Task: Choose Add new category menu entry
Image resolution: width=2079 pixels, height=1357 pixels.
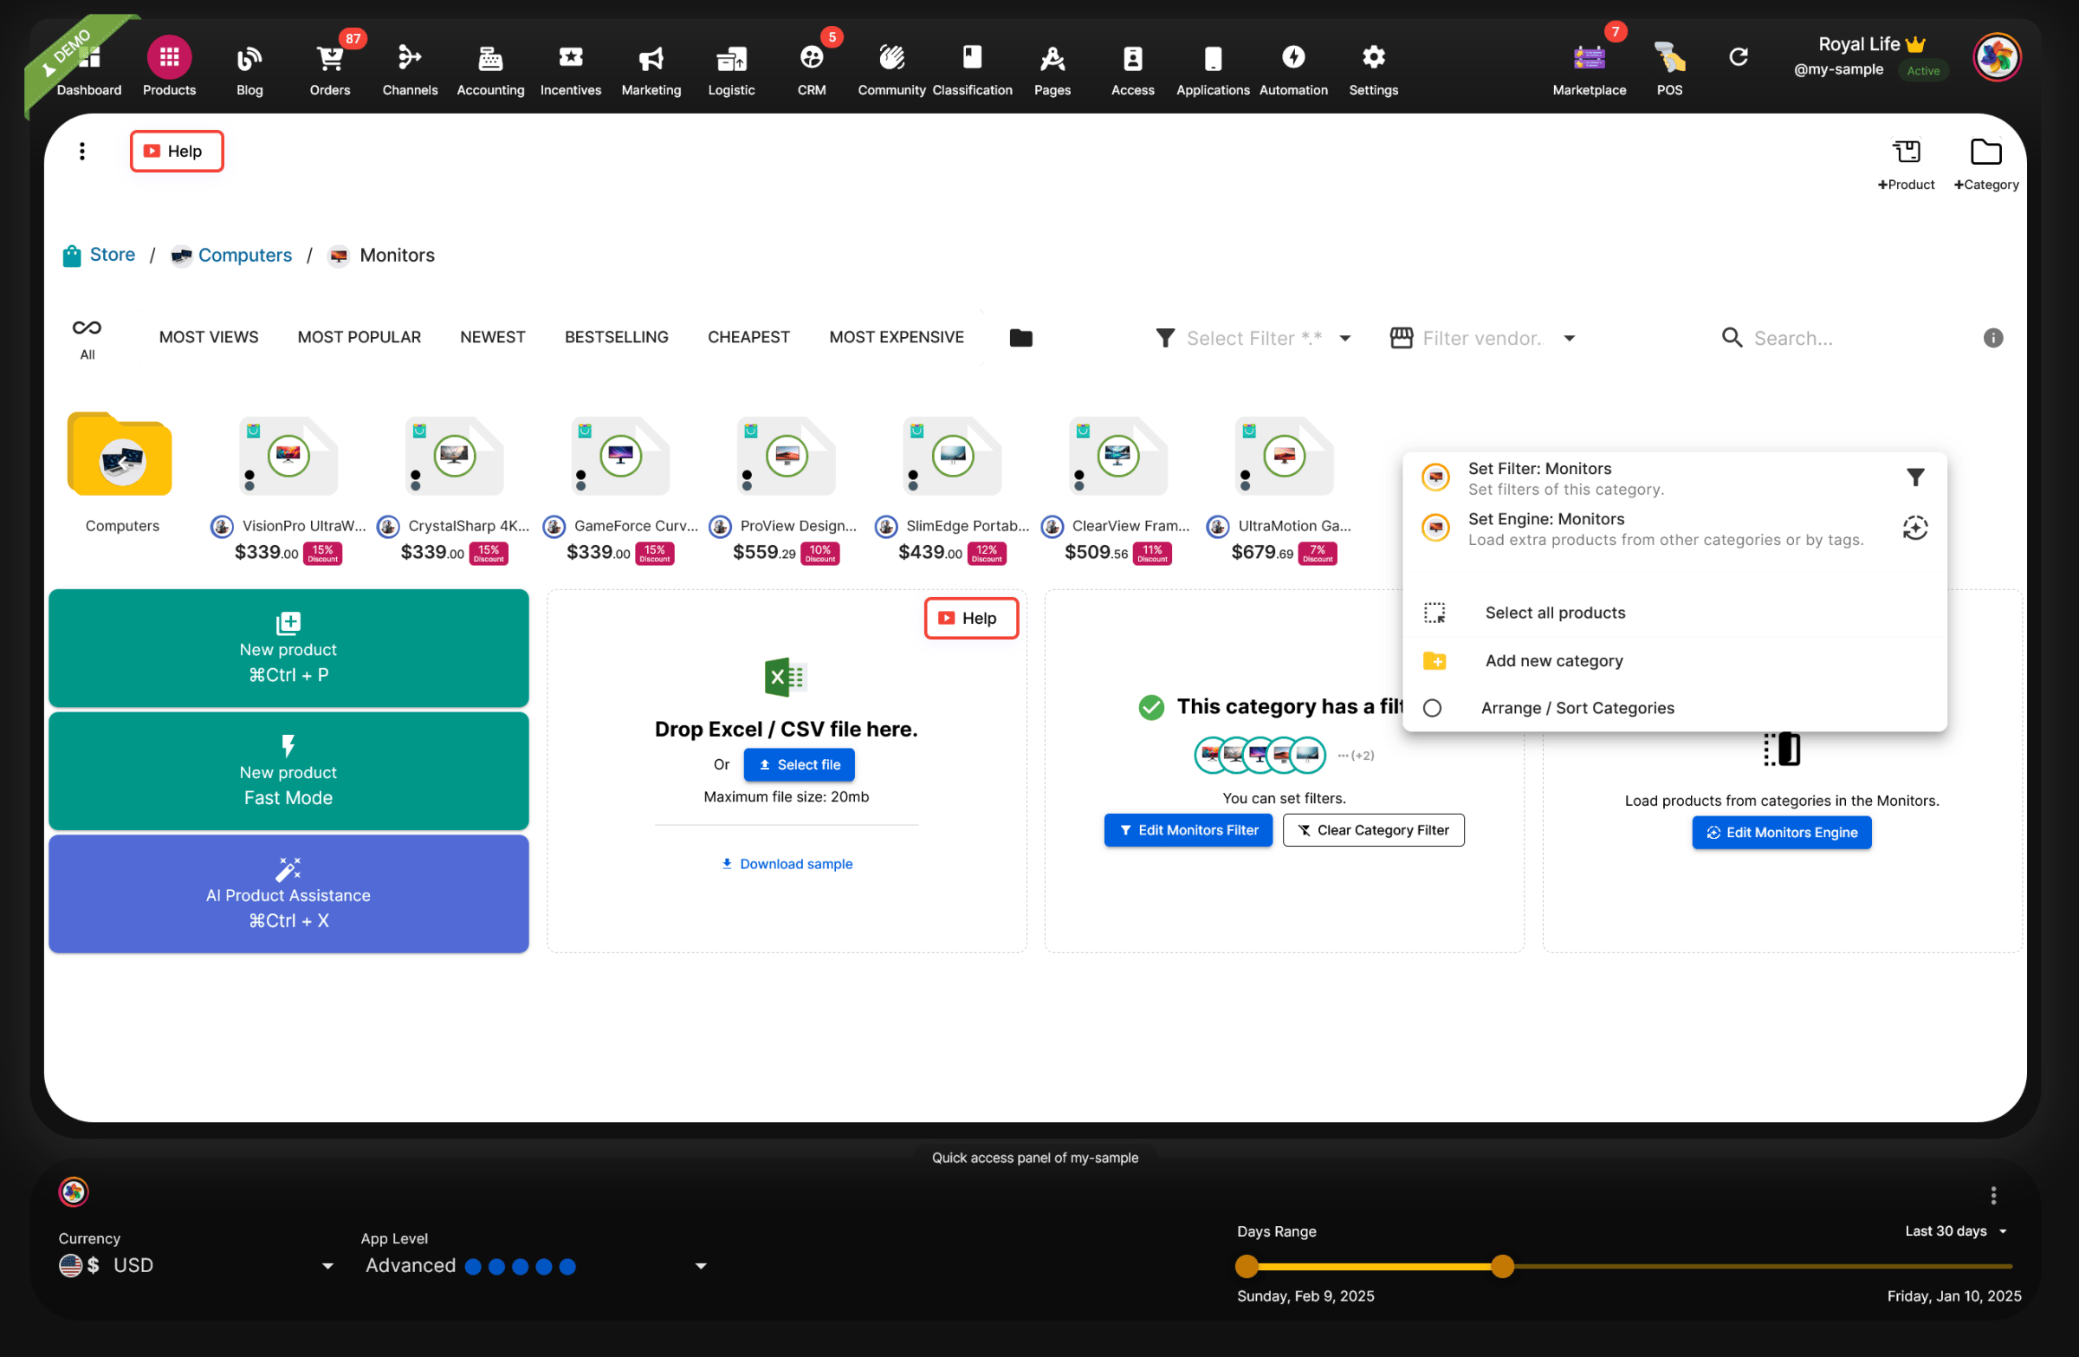Action: 1674,660
